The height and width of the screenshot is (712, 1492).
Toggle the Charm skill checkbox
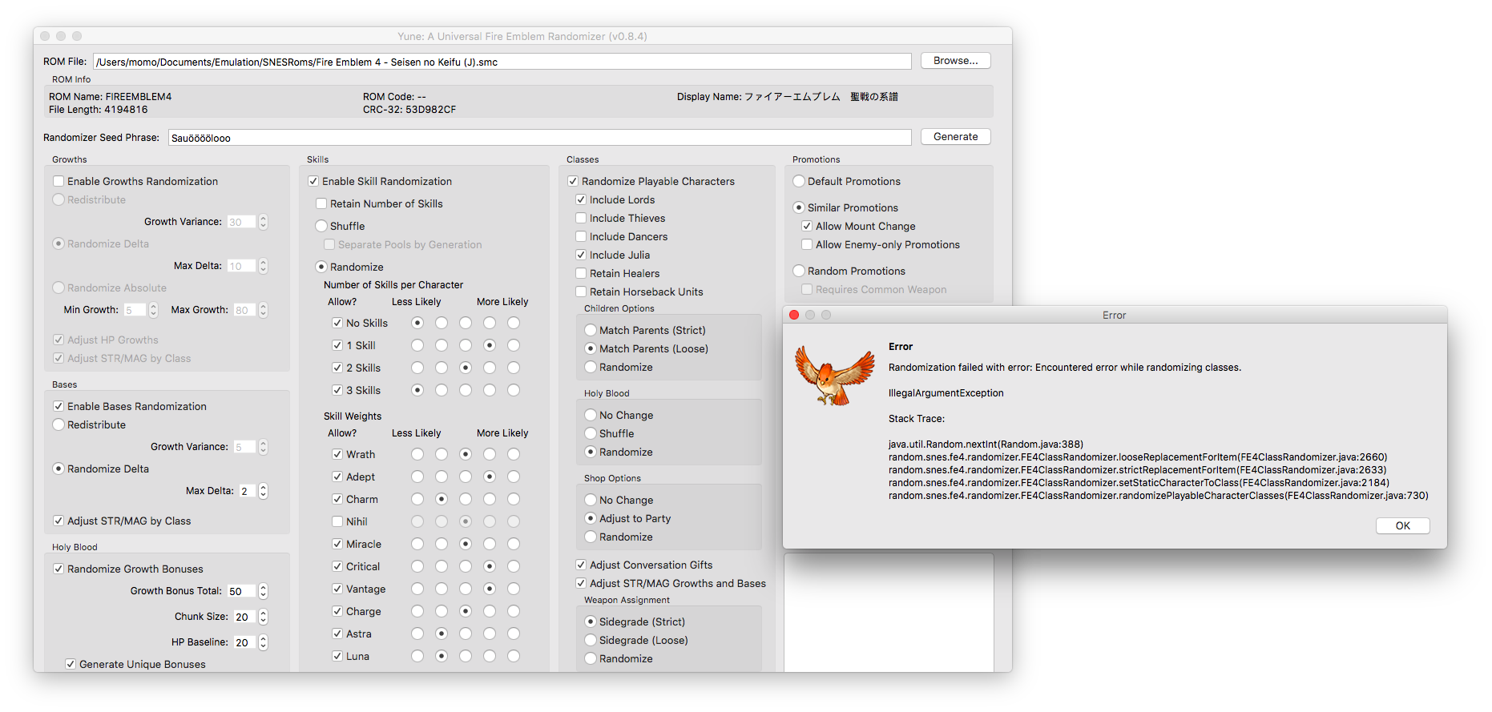click(337, 499)
